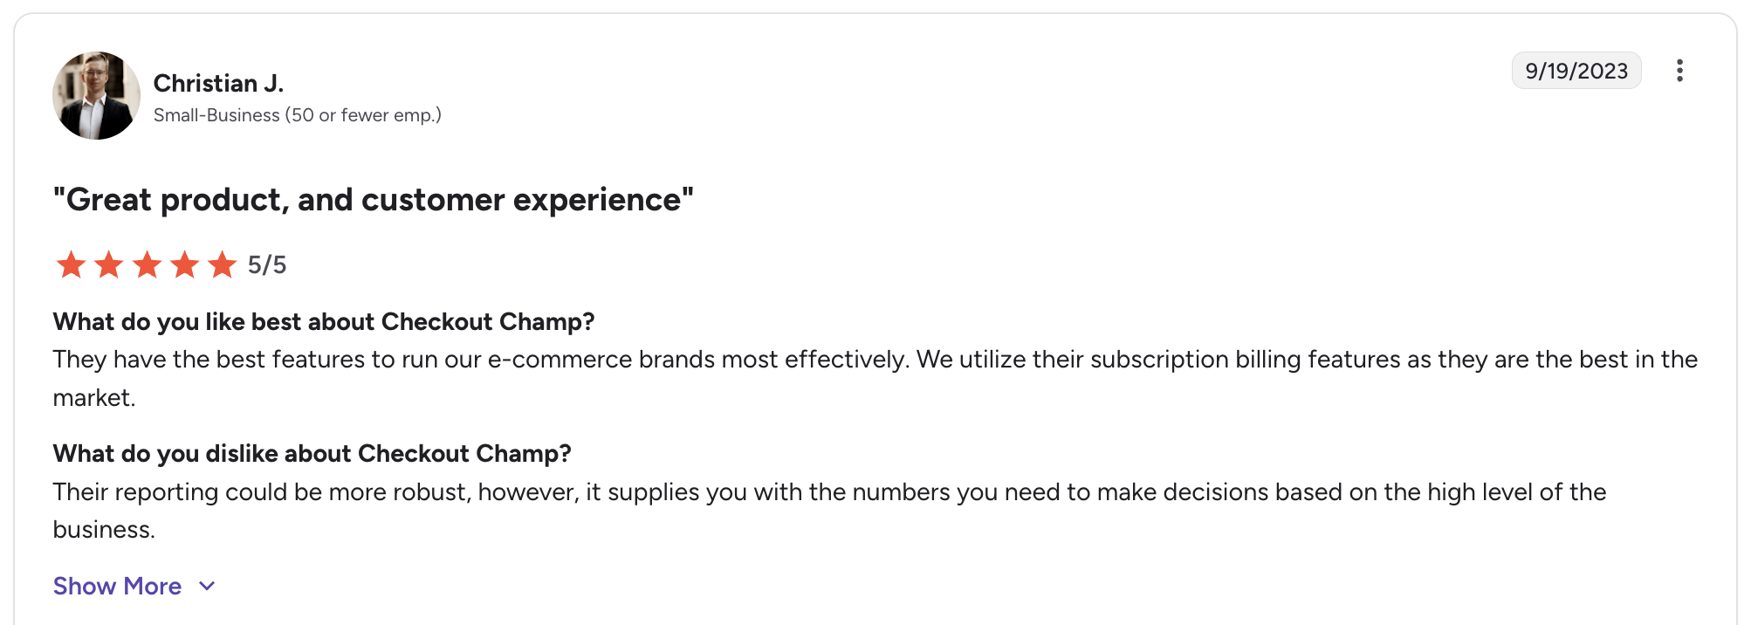The height and width of the screenshot is (625, 1751).
Task: Click "What do you dislike" heading
Action: click(312, 454)
